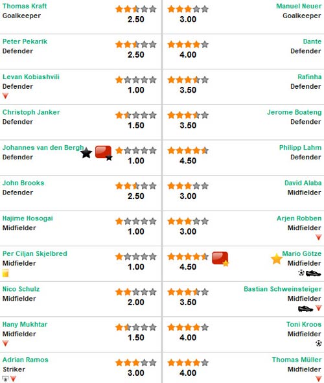Click the goal icon under Adrian Ramos
The image size is (324, 383).
point(5,378)
